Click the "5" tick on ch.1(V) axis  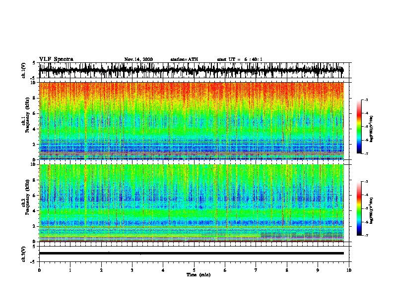click(x=34, y=63)
